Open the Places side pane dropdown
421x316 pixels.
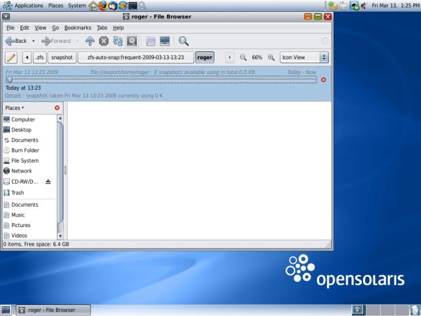14,108
